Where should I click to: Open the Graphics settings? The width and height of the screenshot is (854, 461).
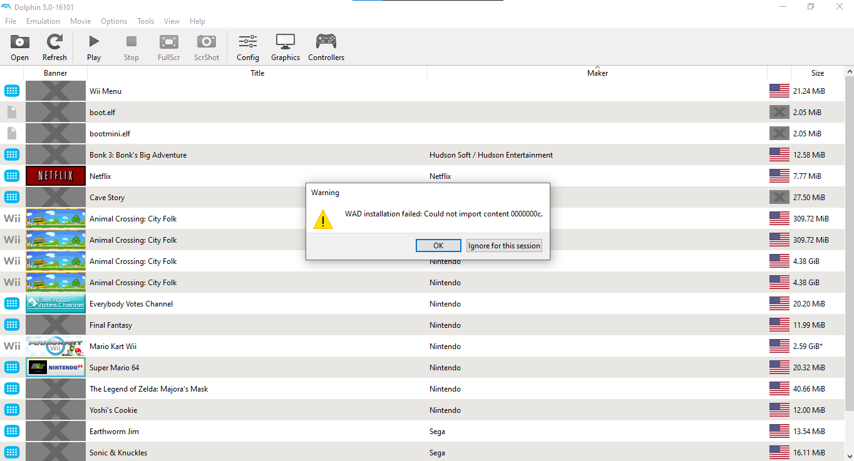pos(286,48)
